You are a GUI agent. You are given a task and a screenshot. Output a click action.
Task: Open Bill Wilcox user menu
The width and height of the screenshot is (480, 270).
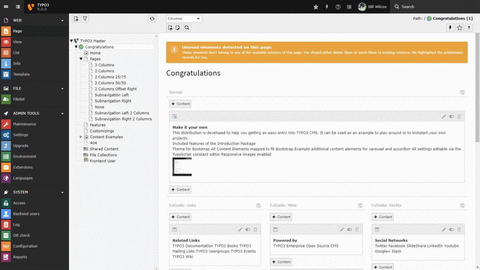pos(372,7)
